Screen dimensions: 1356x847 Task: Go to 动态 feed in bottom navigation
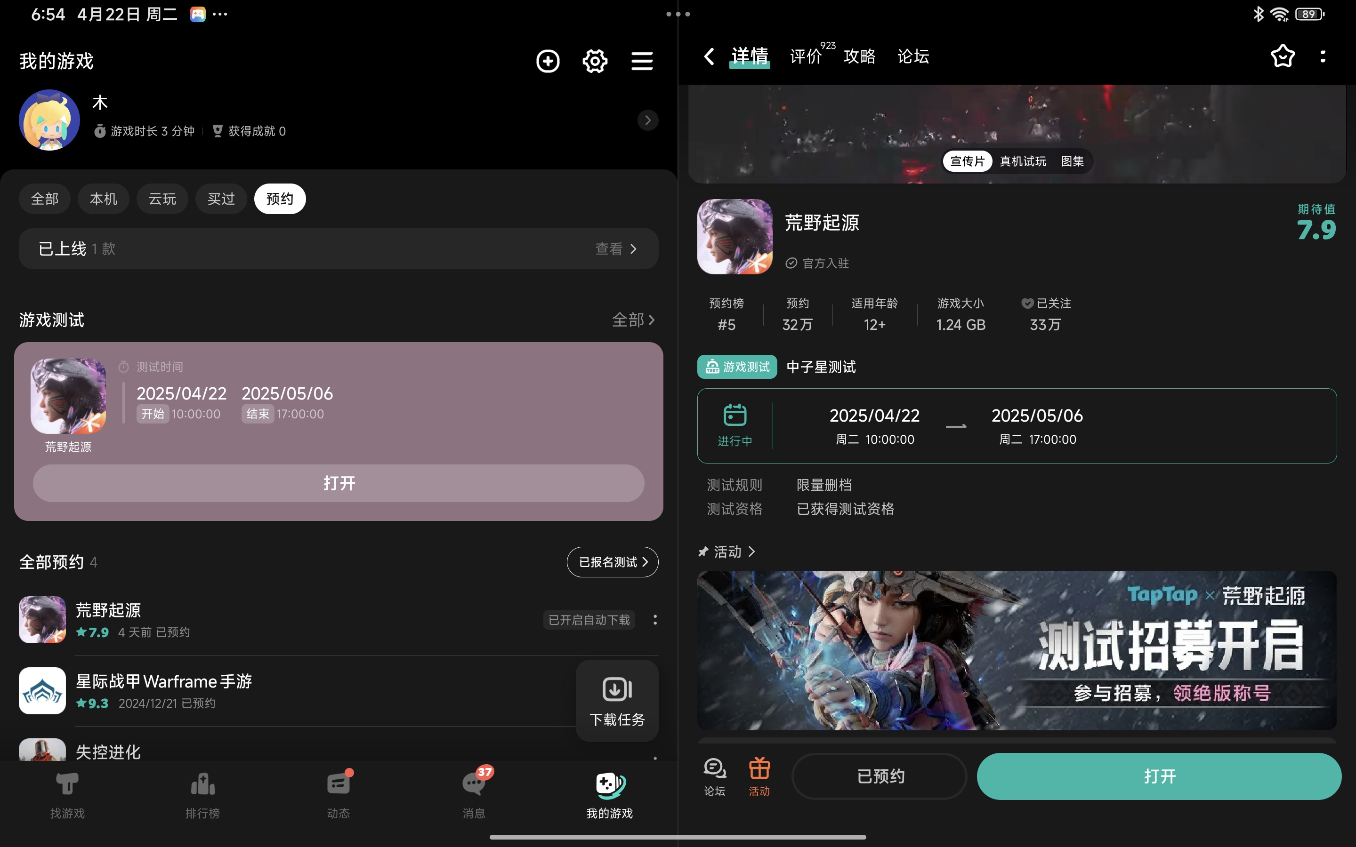[339, 795]
